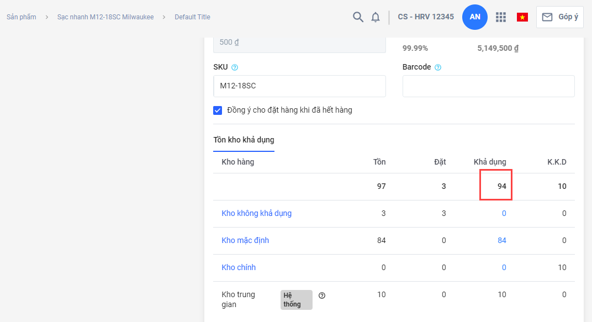The image size is (592, 322).
Task: Click the SKU input field
Action: [299, 86]
